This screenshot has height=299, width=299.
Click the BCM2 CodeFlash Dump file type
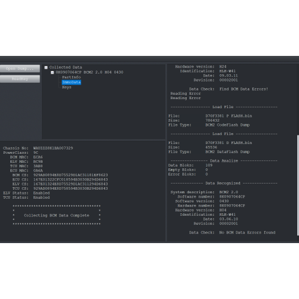(x=227, y=125)
